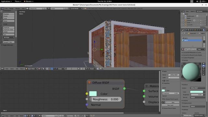The width and height of the screenshot is (208, 117).
Task: Click the volume speaker icon in system tray
Action: (197, 1)
